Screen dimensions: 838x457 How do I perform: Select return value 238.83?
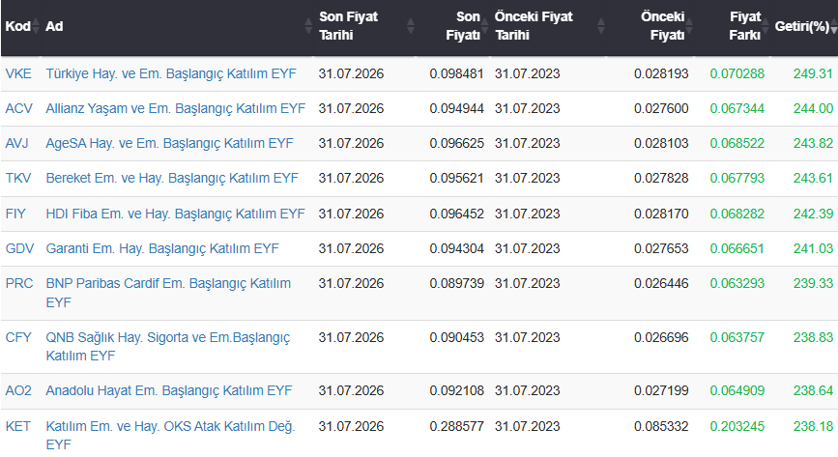813,337
